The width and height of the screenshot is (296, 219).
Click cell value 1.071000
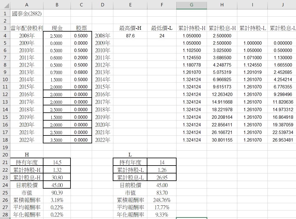point(253,58)
